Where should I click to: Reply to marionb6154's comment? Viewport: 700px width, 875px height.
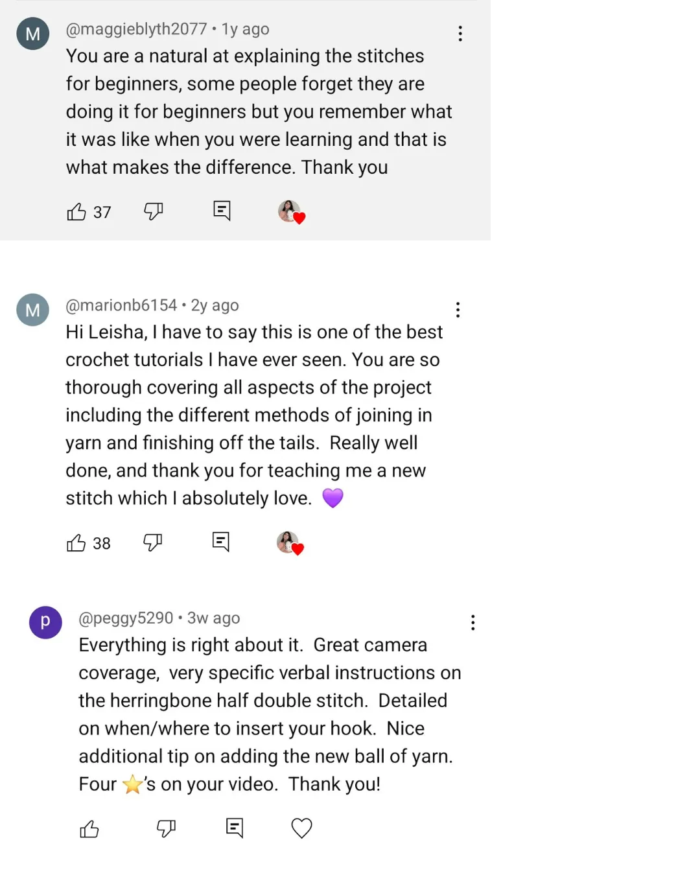click(x=221, y=542)
